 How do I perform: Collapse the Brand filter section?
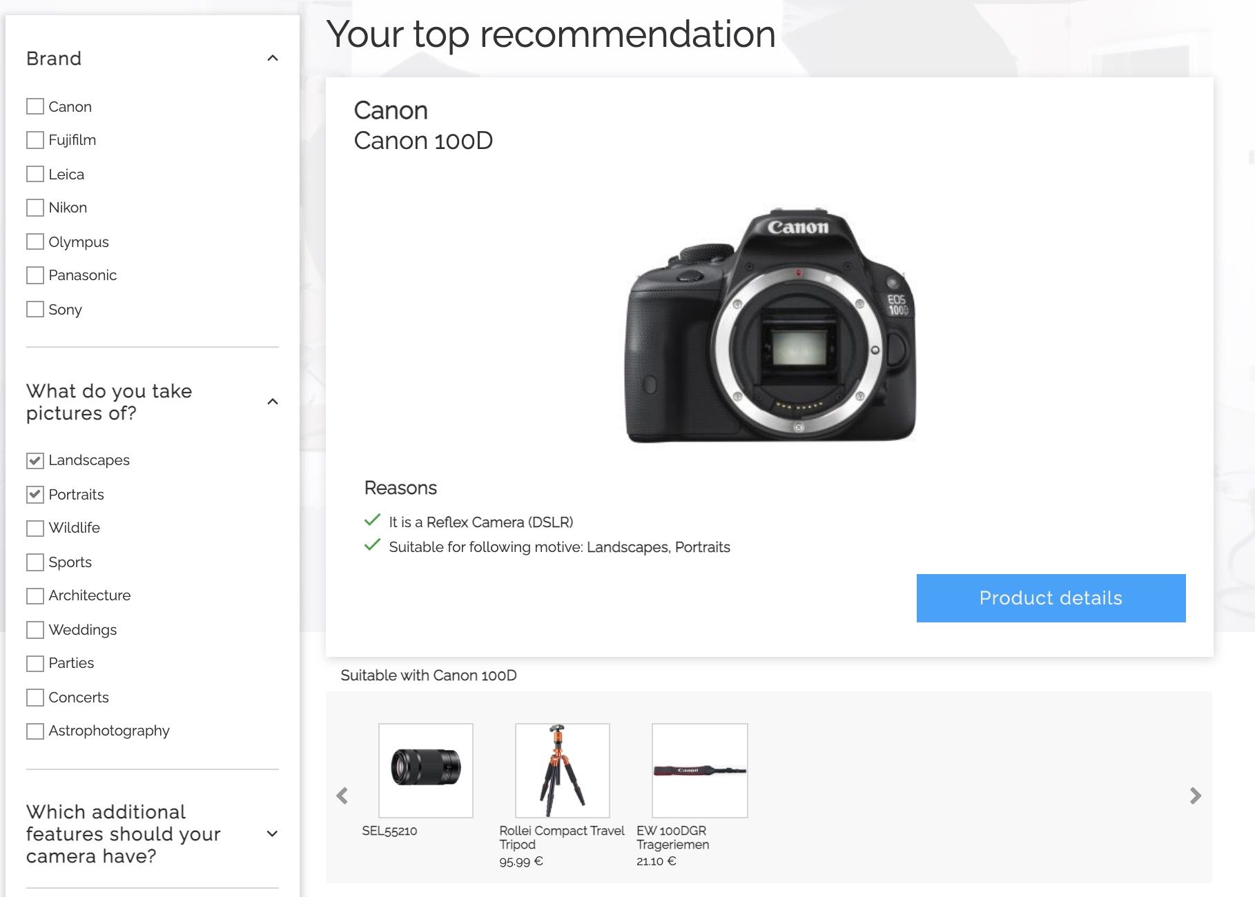pyautogui.click(x=273, y=59)
